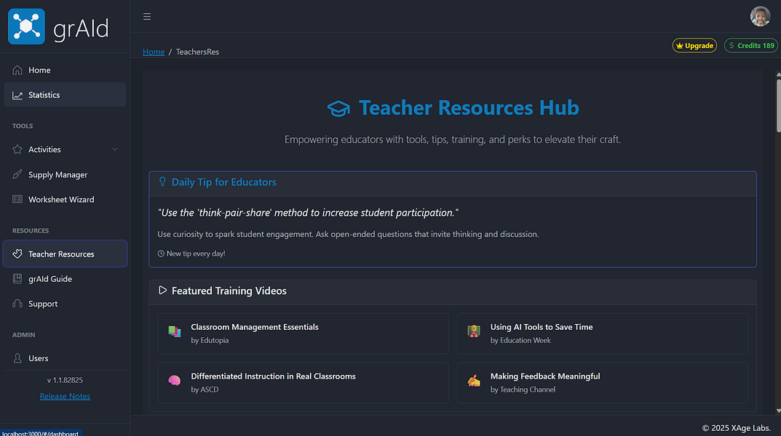
Task: Open the user profile avatar
Action: pyautogui.click(x=760, y=17)
